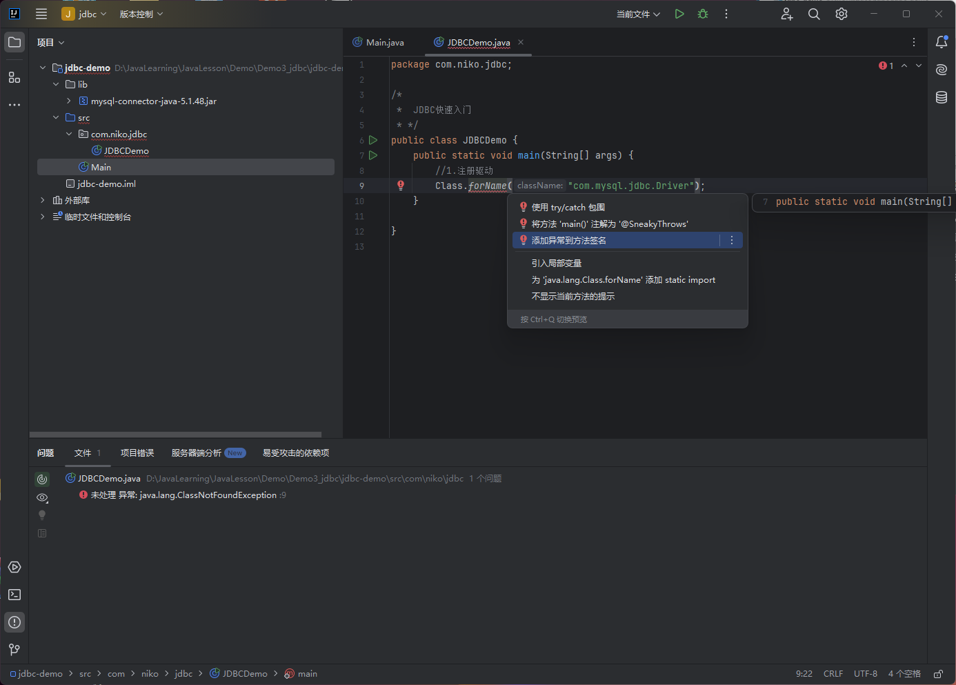Open the Structure tool window

point(14,77)
